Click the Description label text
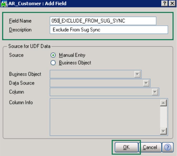Screen dimensions: 177x156 (20, 30)
